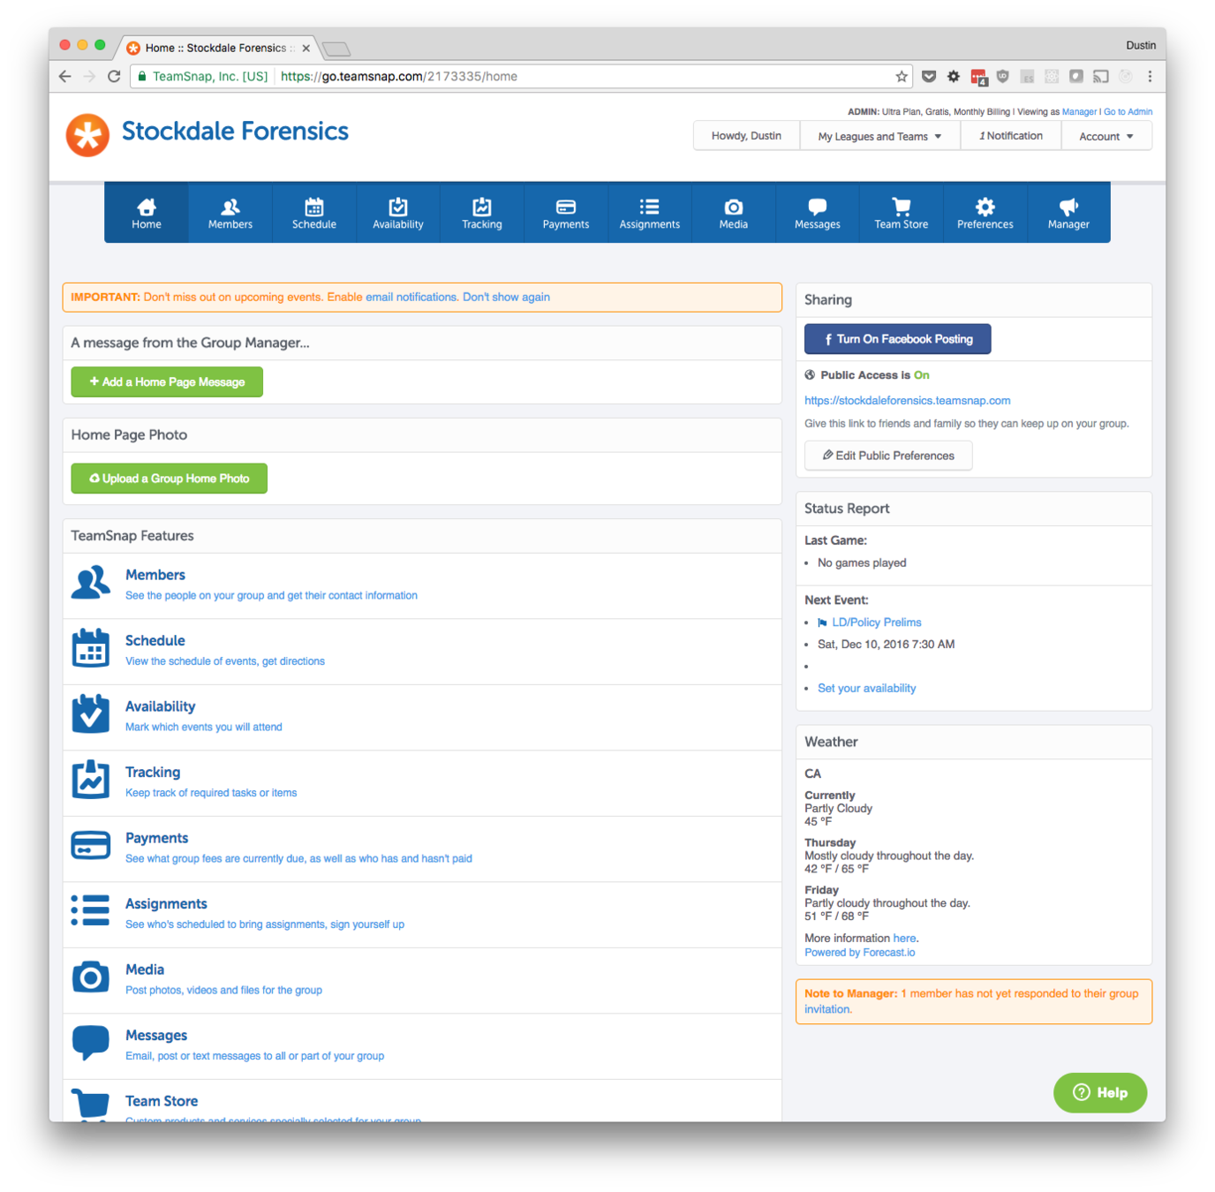
Task: Open Availability feature title link
Action: tap(160, 706)
